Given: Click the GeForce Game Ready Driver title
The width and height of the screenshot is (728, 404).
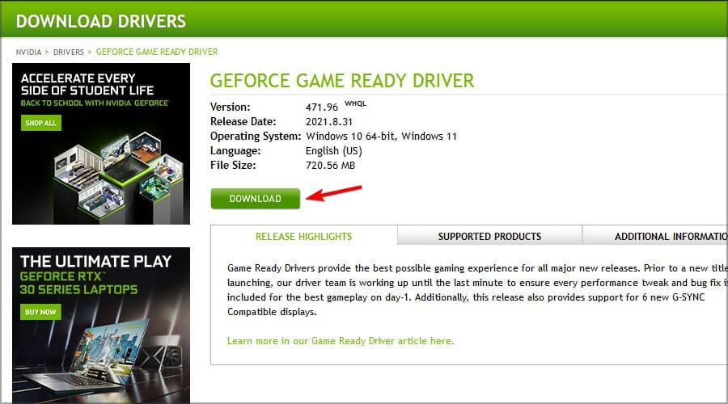Looking at the screenshot, I should 342,81.
